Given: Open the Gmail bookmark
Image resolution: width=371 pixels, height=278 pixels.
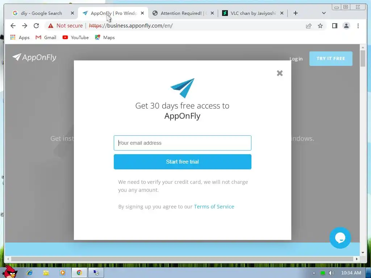Looking at the screenshot, I should [46, 37].
